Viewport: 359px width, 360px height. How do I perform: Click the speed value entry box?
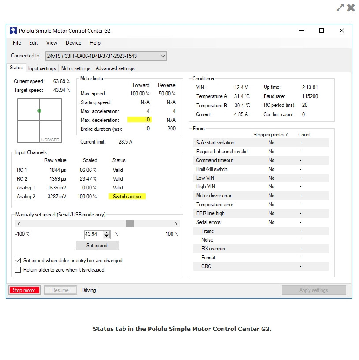(93, 234)
